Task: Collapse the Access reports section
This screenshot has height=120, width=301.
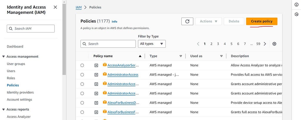Action: tap(4, 109)
